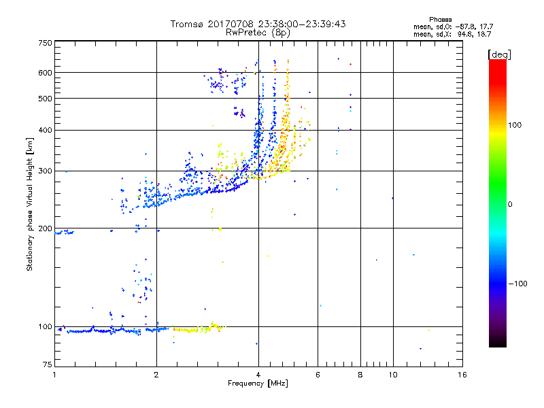
Task: Click the yellow E-layer trace near 100 km
Action: click(x=198, y=329)
